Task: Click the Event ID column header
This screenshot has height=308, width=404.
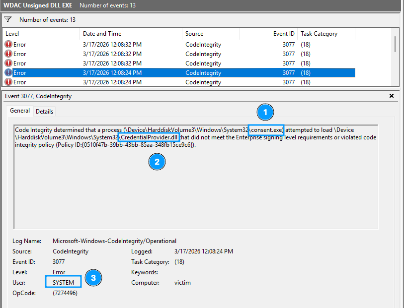Action: click(283, 34)
